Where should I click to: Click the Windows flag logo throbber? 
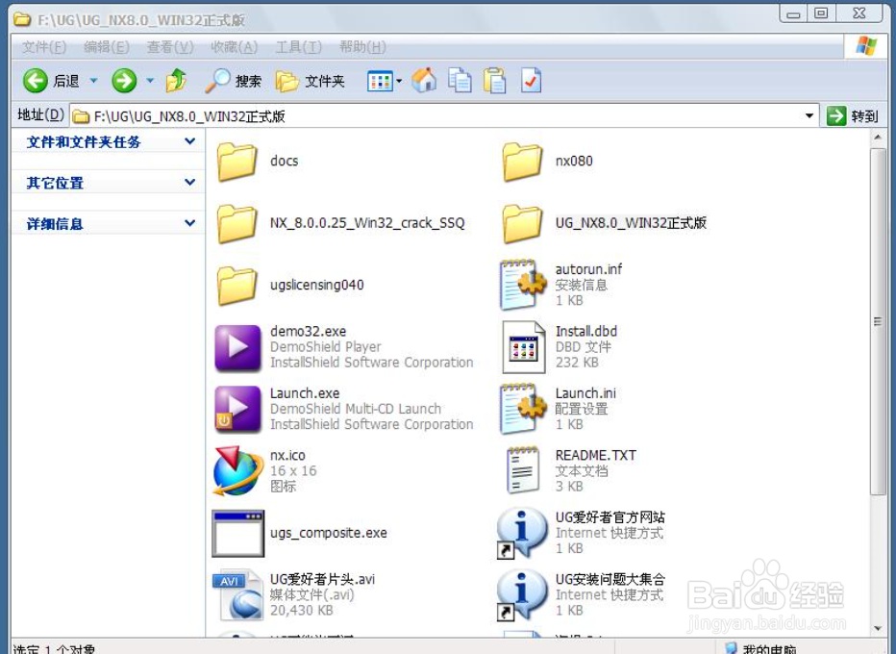866,46
